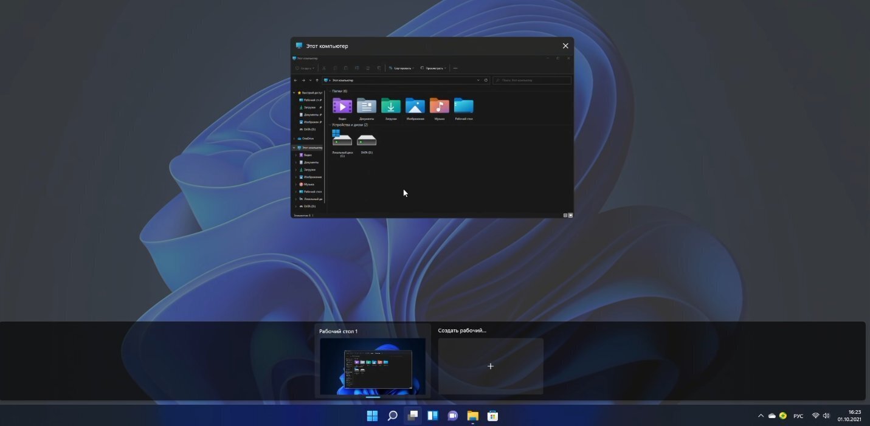The width and height of the screenshot is (870, 426).
Task: Click Локальный диск (C:) drive in preview
Action: [x=342, y=141]
